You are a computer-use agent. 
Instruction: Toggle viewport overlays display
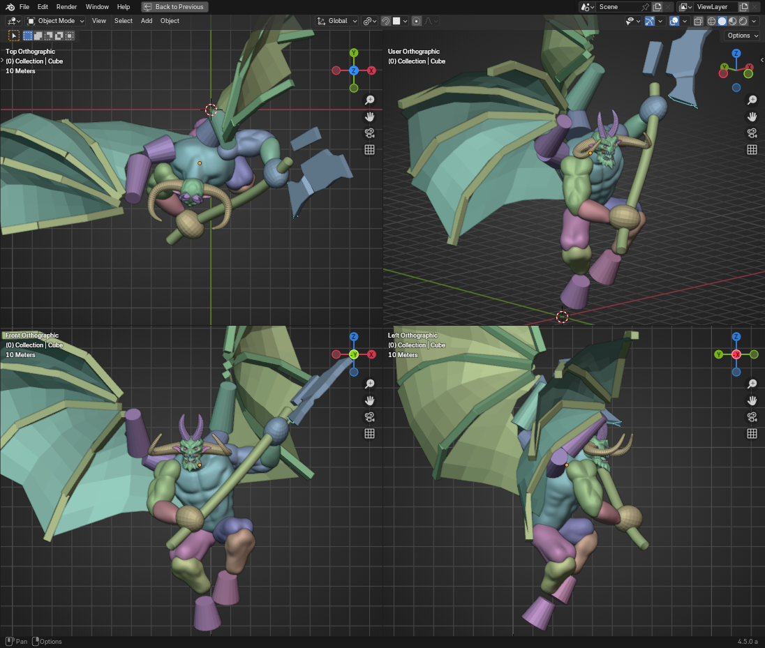click(674, 21)
